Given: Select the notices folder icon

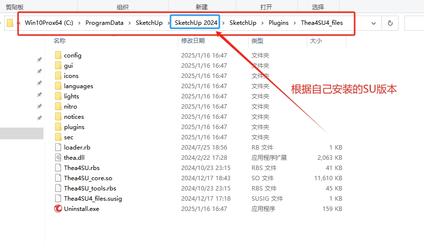Looking at the screenshot, I should tap(58, 117).
